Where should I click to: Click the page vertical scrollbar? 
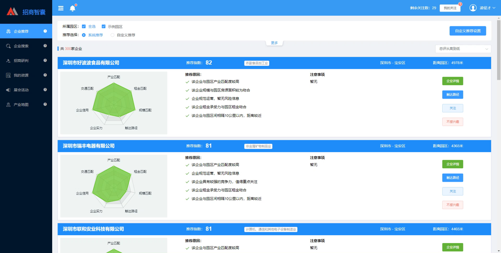click(499, 48)
